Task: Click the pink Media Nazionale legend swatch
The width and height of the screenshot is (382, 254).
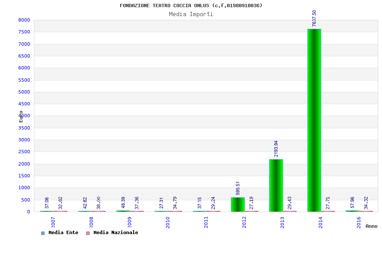Action: (x=88, y=233)
